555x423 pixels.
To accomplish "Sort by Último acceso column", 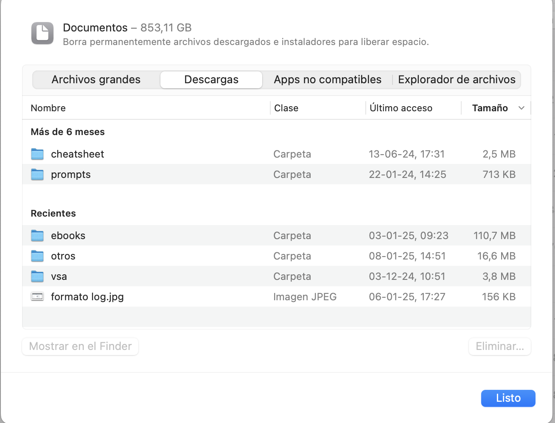I will (401, 108).
